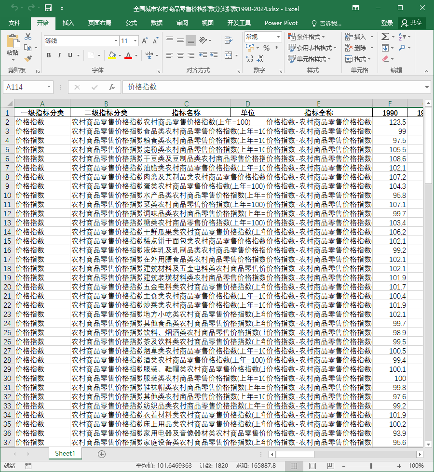Open the 数据 ribbon tab
This screenshot has height=472, width=434.
pyautogui.click(x=157, y=23)
